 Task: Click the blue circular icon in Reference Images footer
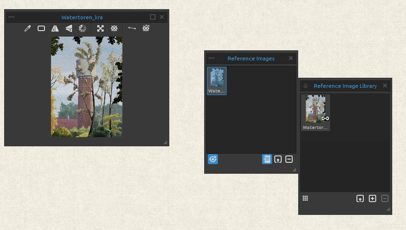click(213, 159)
